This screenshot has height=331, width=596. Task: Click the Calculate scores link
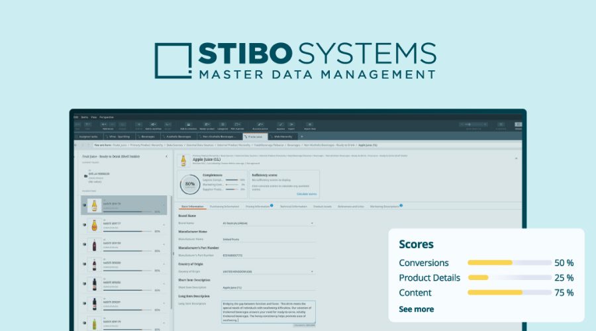pyautogui.click(x=307, y=194)
